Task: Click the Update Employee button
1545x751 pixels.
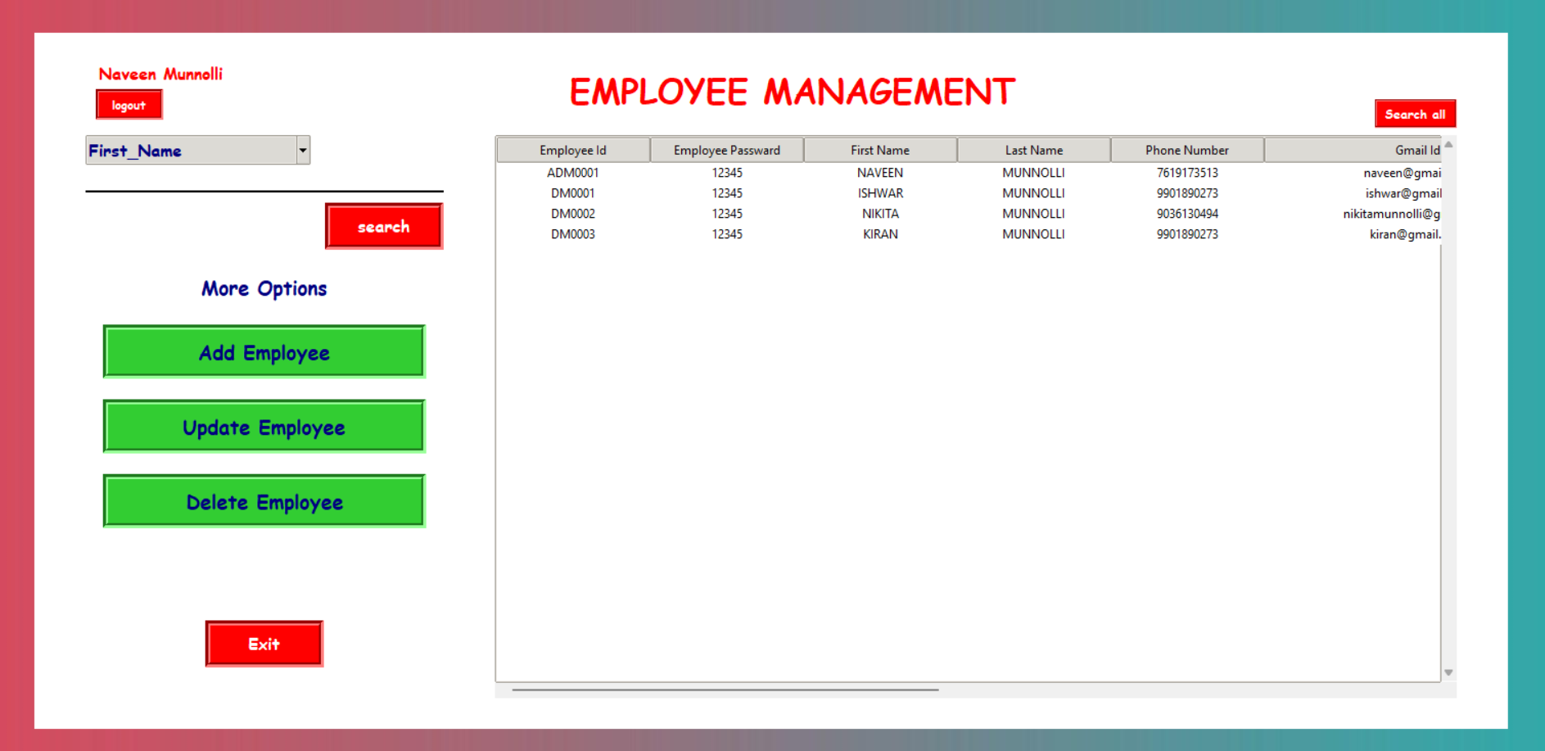Action: point(264,427)
